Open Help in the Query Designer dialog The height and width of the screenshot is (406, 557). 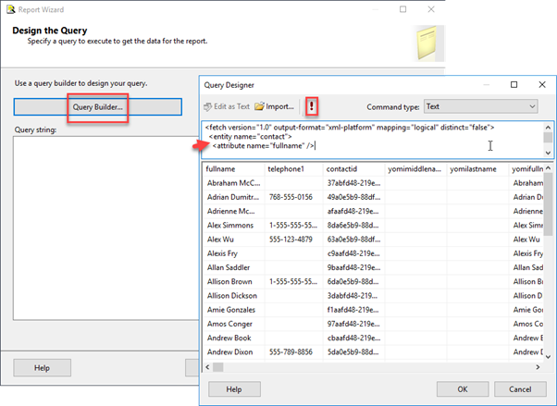pyautogui.click(x=234, y=389)
